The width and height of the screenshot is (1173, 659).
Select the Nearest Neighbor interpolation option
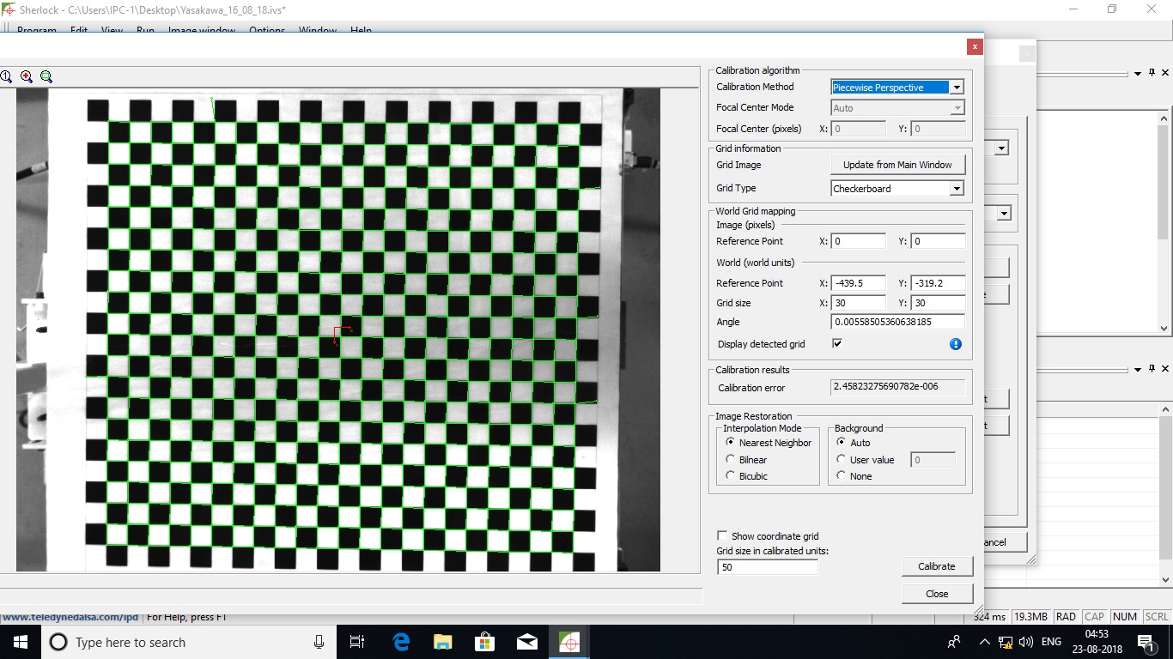[x=731, y=442]
